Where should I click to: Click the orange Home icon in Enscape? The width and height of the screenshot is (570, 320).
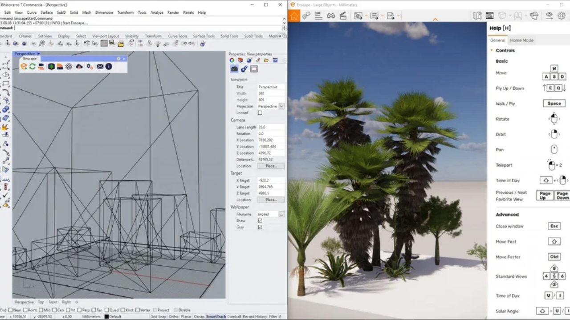[x=294, y=16]
